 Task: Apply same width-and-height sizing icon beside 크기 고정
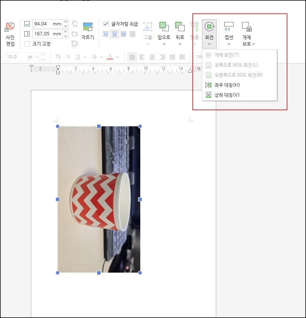[75, 43]
